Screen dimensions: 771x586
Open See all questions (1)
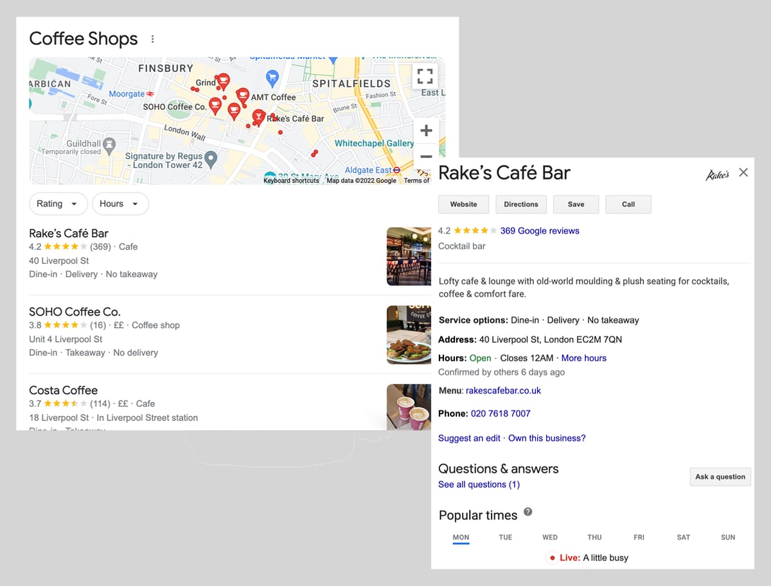tap(479, 484)
